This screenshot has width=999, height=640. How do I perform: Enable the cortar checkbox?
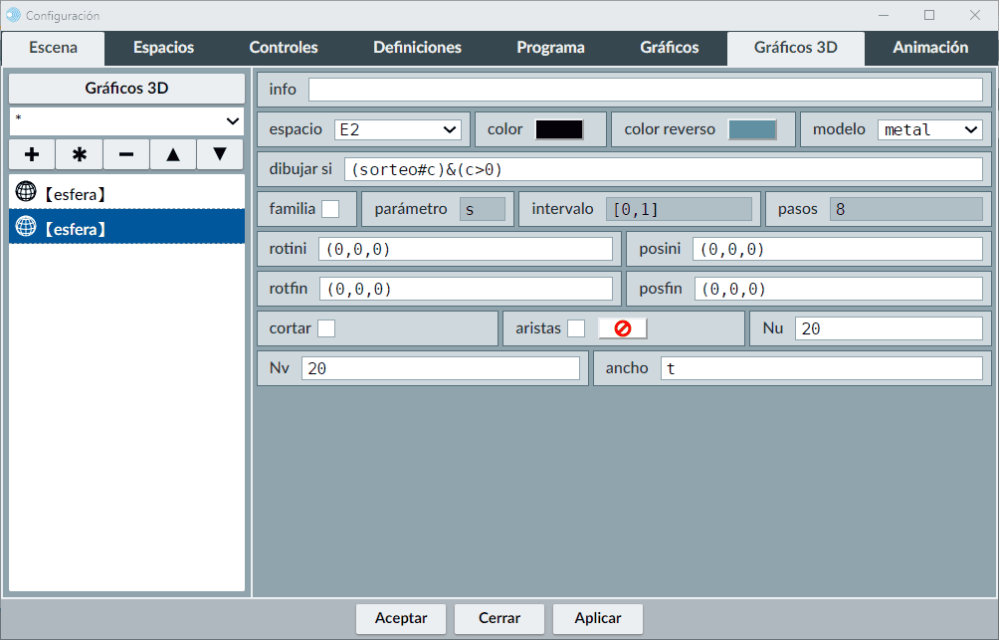326,328
